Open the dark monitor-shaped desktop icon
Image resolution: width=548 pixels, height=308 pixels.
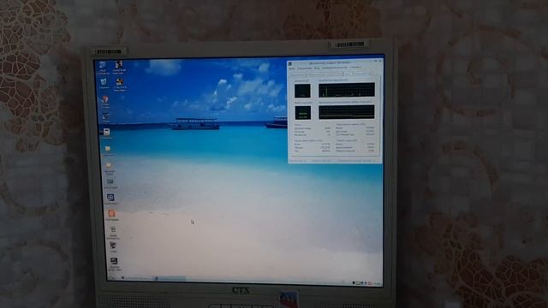pos(106,116)
